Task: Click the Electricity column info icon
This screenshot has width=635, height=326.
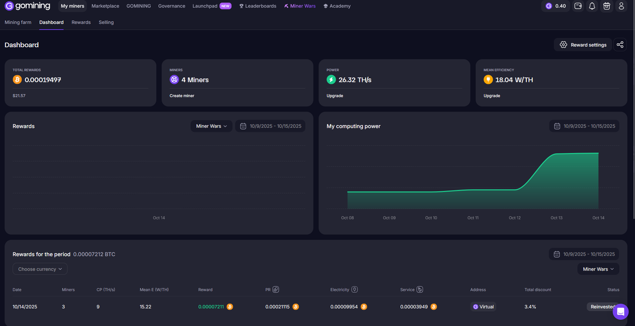Action: tap(355, 289)
